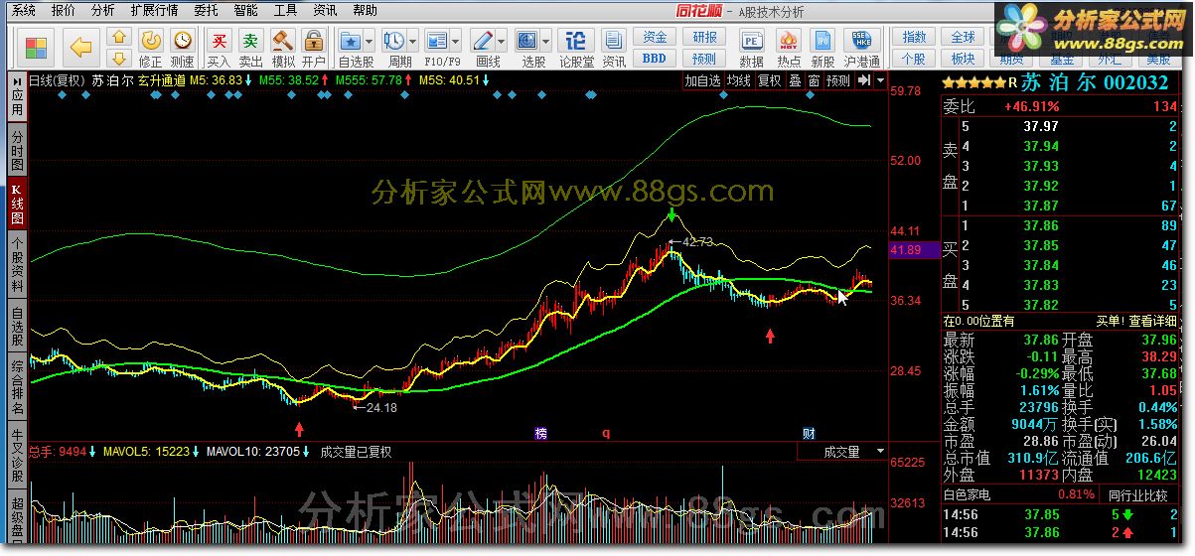The height and width of the screenshot is (556, 1195).
Task: Open the 沪港通 SSE HKE icon
Action: click(x=861, y=48)
